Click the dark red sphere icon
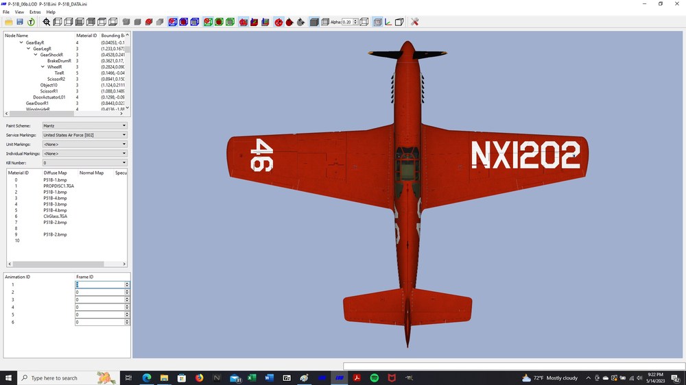Image resolution: width=686 pixels, height=385 pixels. point(289,22)
